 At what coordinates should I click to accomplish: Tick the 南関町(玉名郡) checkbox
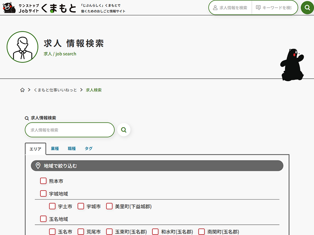click(x=201, y=232)
